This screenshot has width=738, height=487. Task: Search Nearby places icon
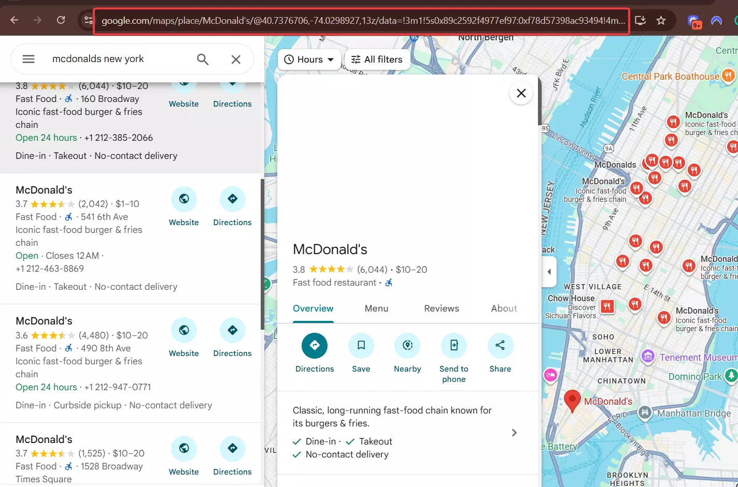(407, 346)
